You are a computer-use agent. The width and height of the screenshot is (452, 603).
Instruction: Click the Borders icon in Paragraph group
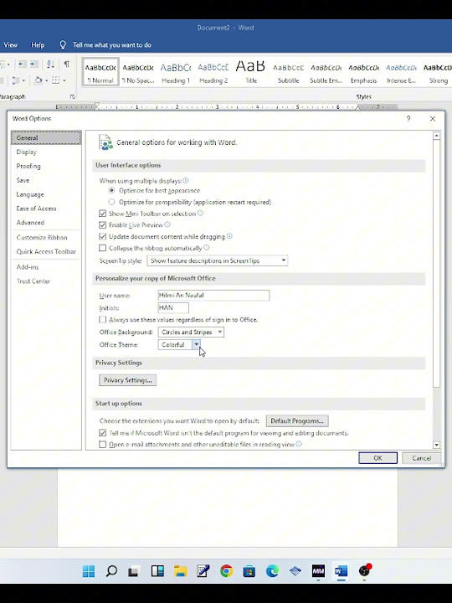click(56, 80)
